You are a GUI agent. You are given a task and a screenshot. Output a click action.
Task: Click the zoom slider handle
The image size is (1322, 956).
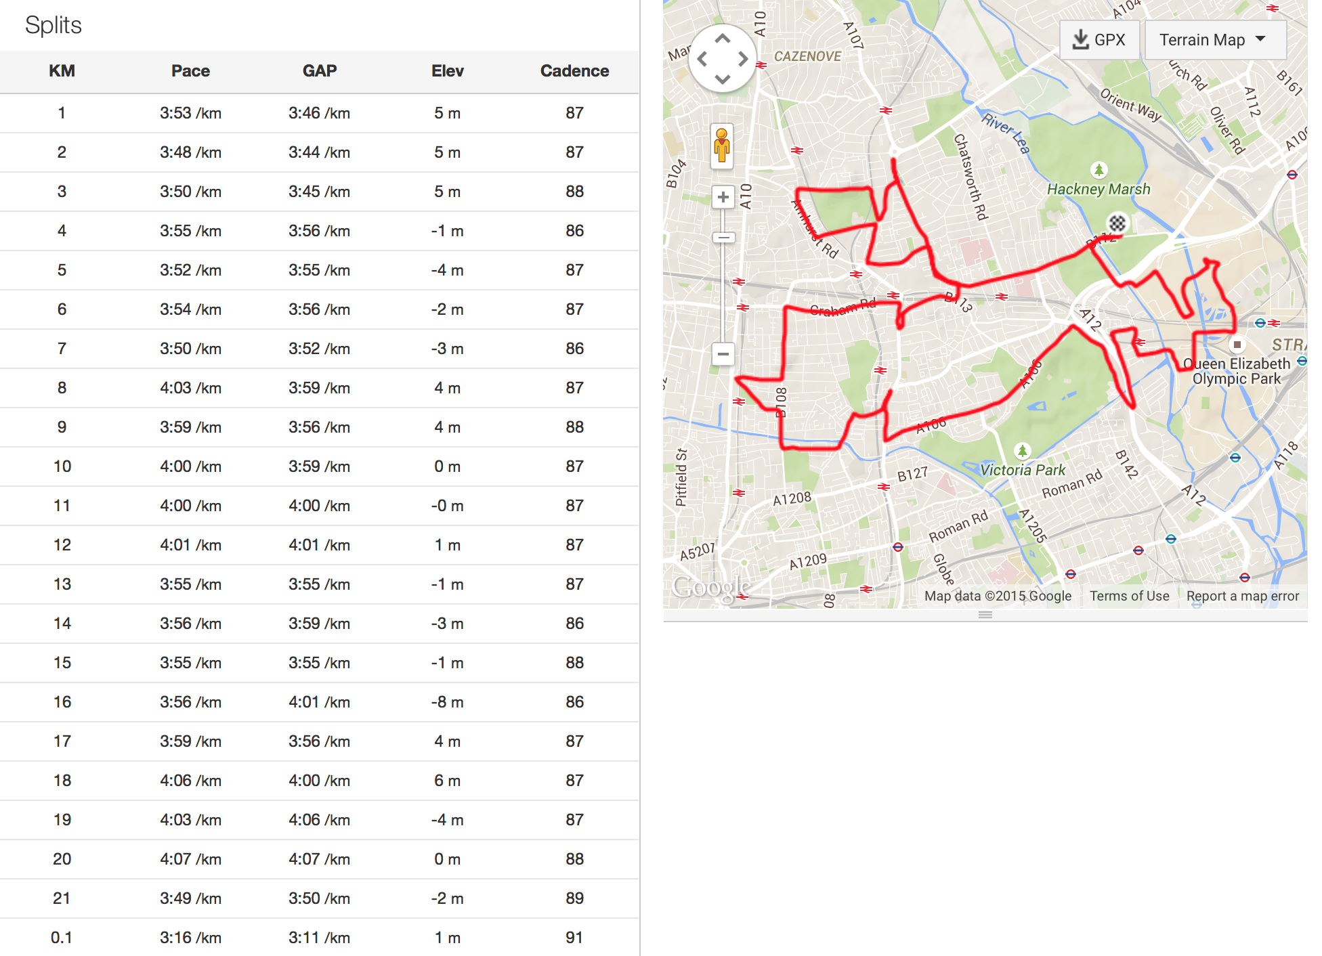[723, 238]
